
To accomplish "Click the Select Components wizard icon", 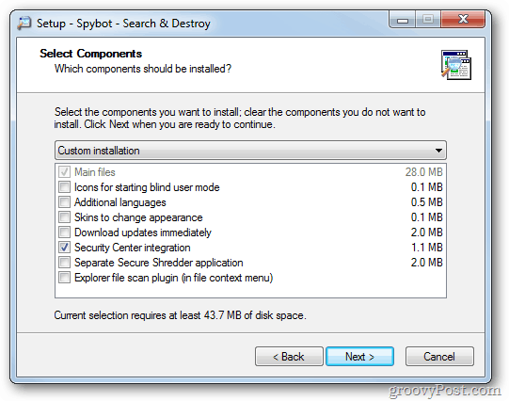I will (x=456, y=65).
